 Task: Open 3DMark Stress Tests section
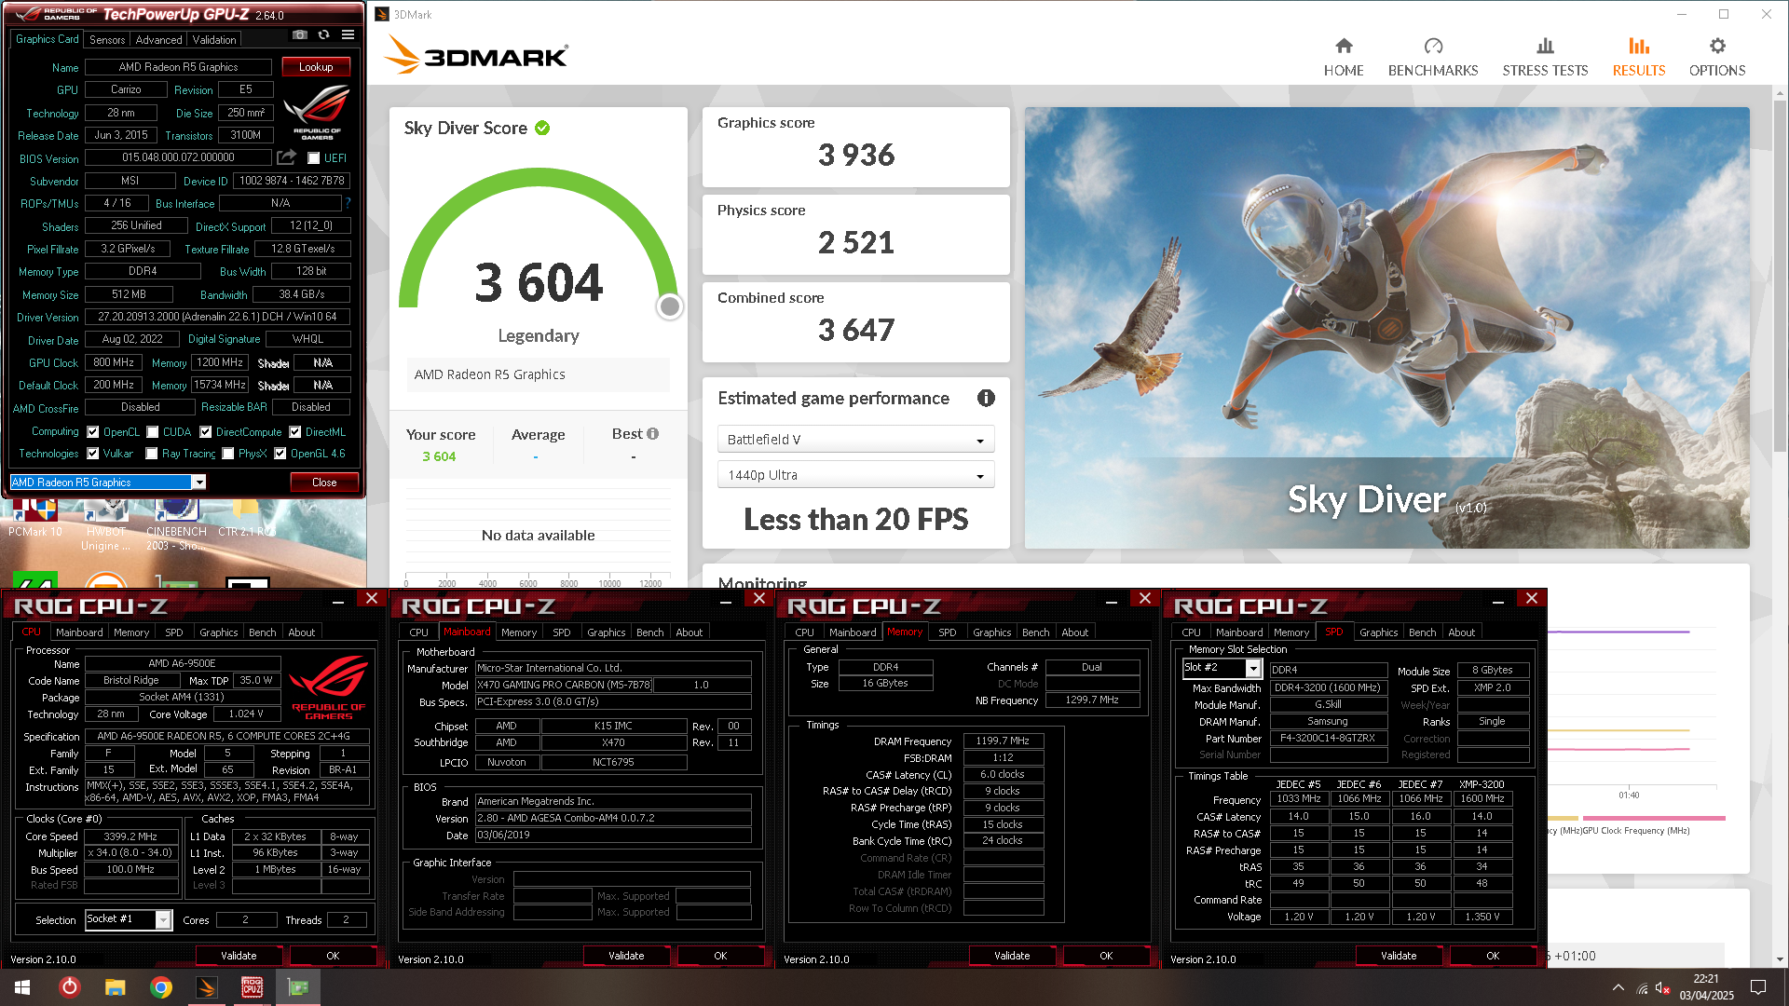click(x=1545, y=57)
